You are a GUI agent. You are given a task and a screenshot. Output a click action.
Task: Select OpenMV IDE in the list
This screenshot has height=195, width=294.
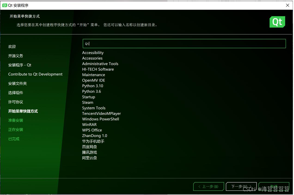[x=94, y=80]
